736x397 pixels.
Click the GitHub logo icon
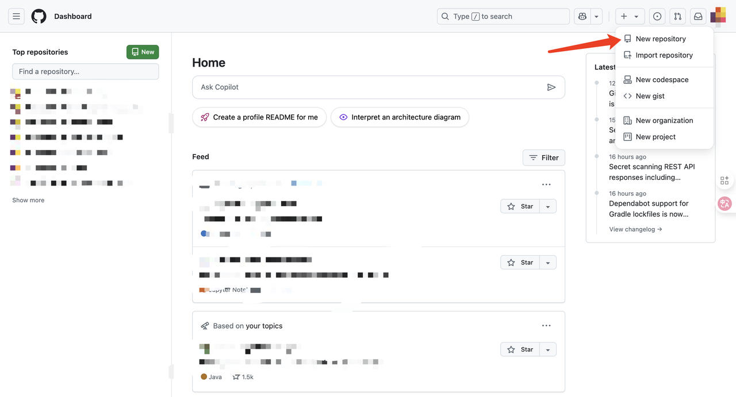39,17
